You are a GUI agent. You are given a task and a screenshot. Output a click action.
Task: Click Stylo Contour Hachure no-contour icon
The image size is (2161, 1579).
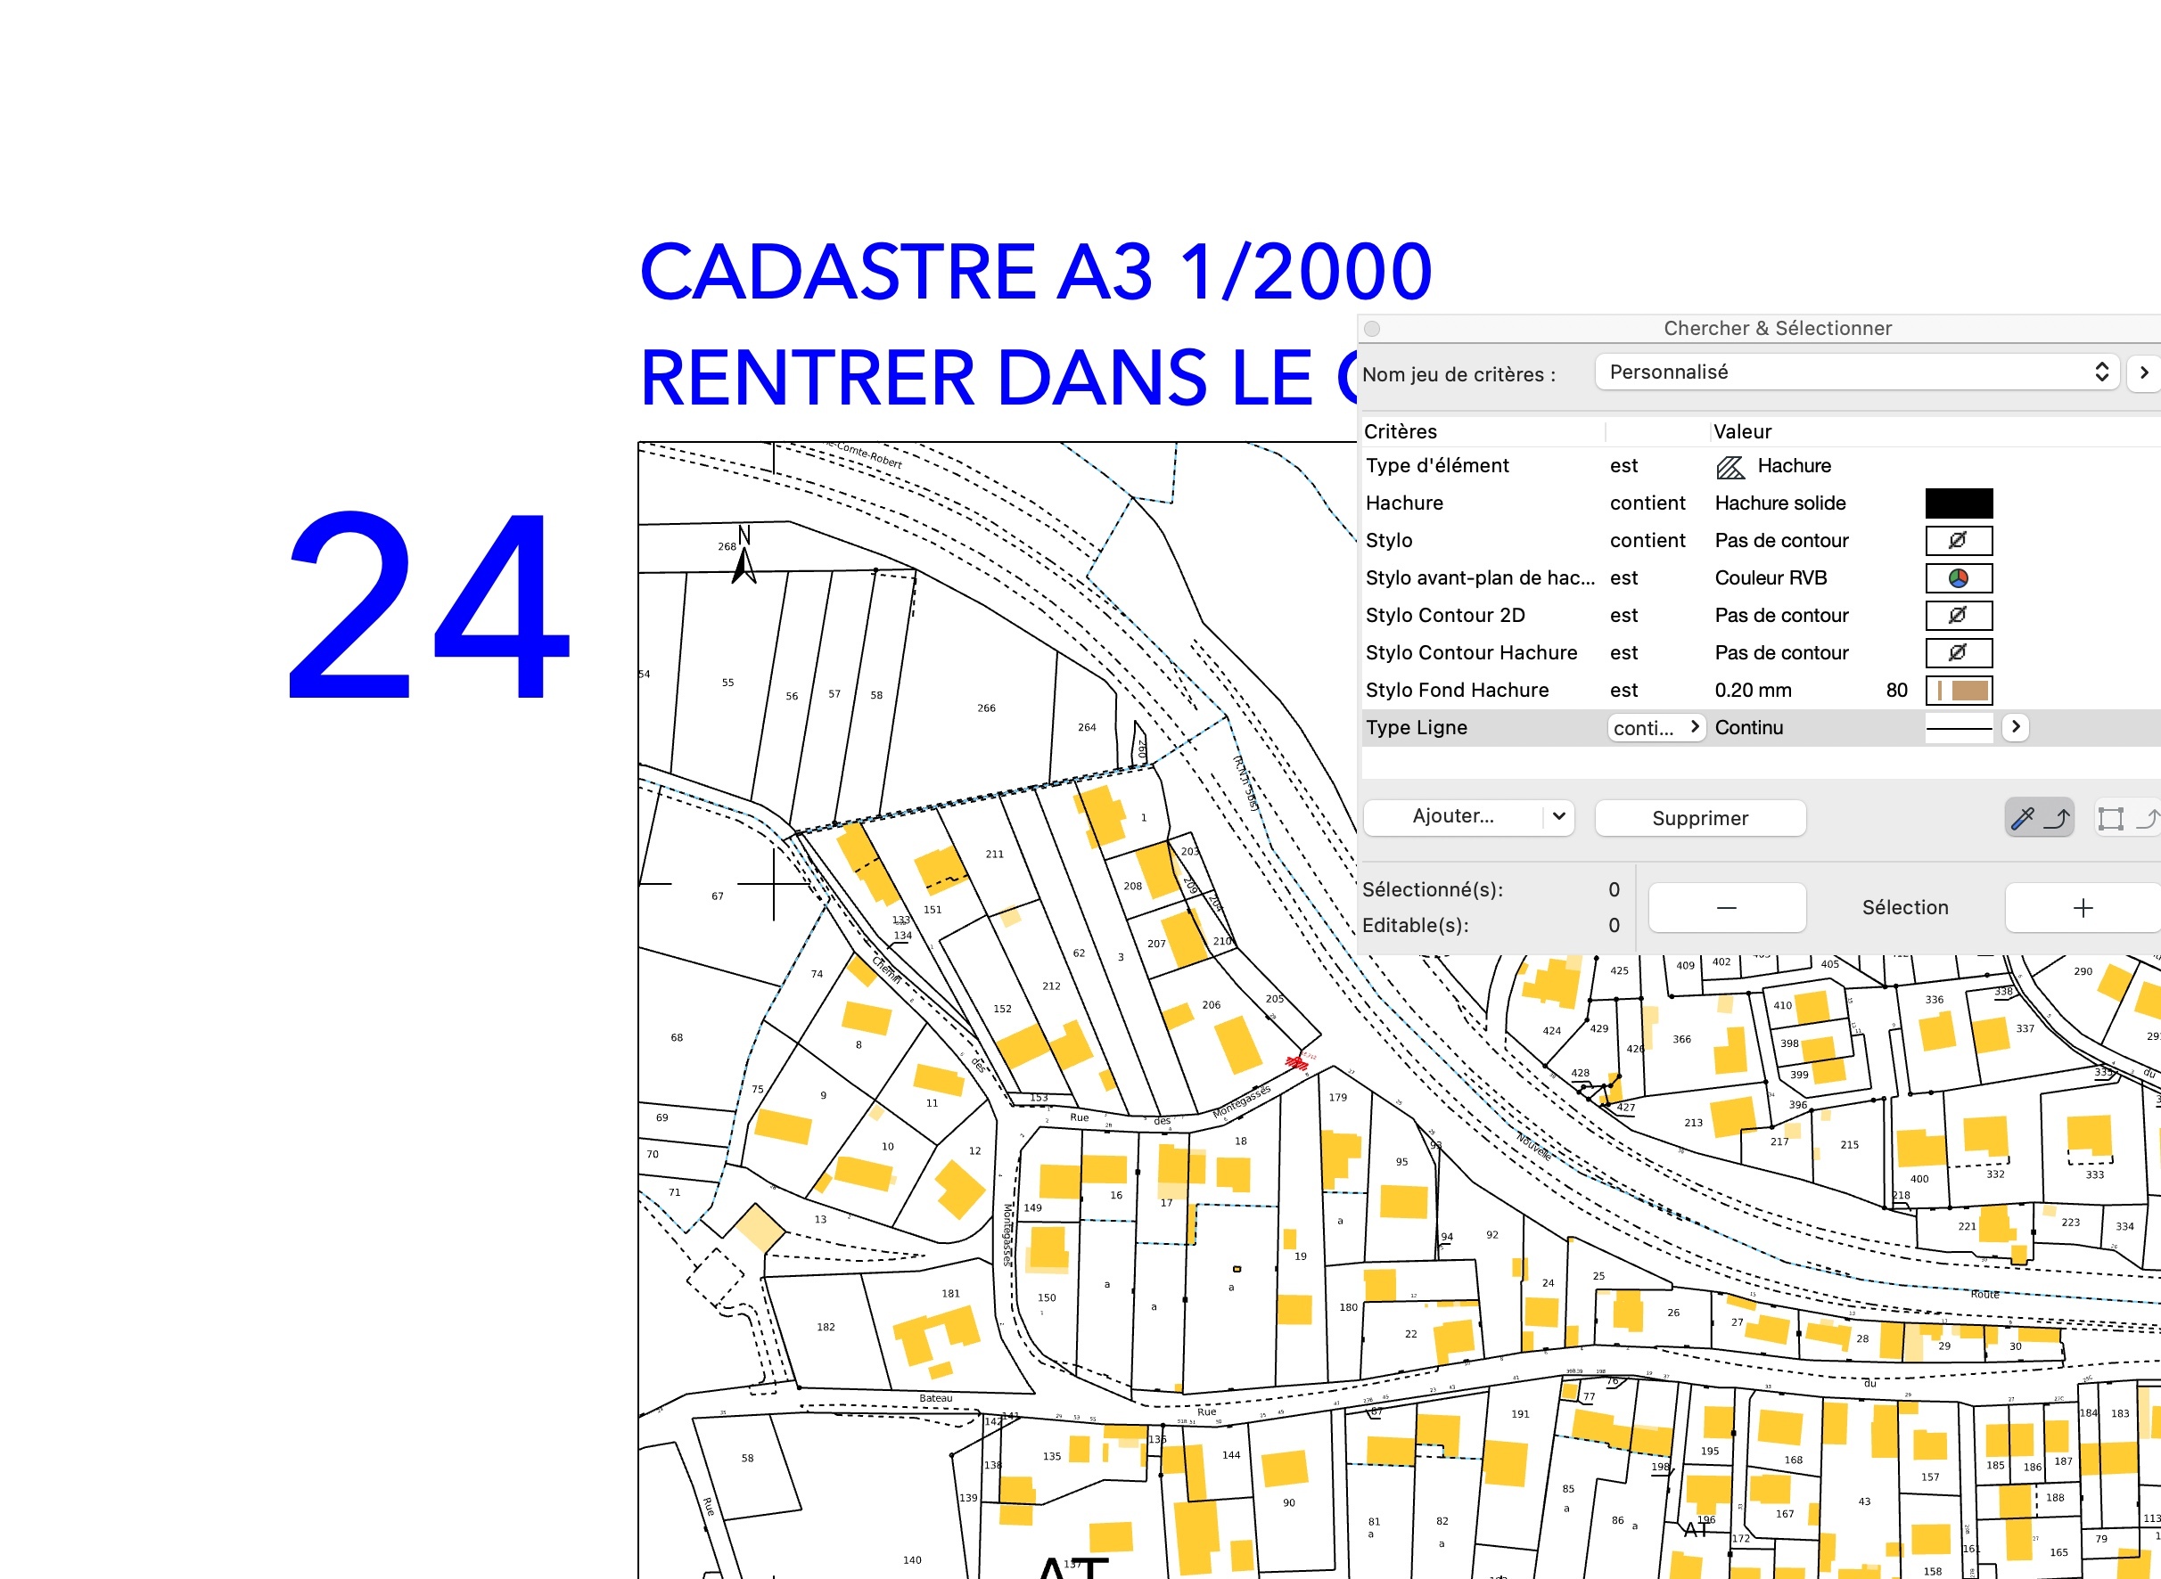click(x=1959, y=653)
